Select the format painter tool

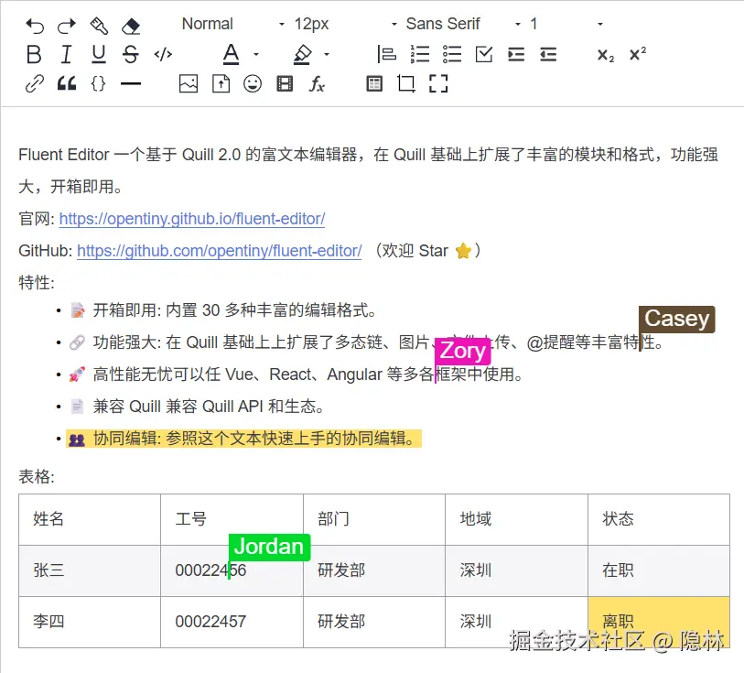(x=97, y=26)
